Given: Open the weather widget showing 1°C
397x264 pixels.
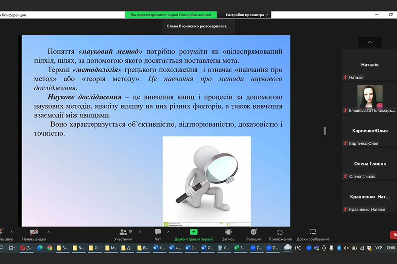Looking at the screenshot, I should pyautogui.click(x=292, y=248).
